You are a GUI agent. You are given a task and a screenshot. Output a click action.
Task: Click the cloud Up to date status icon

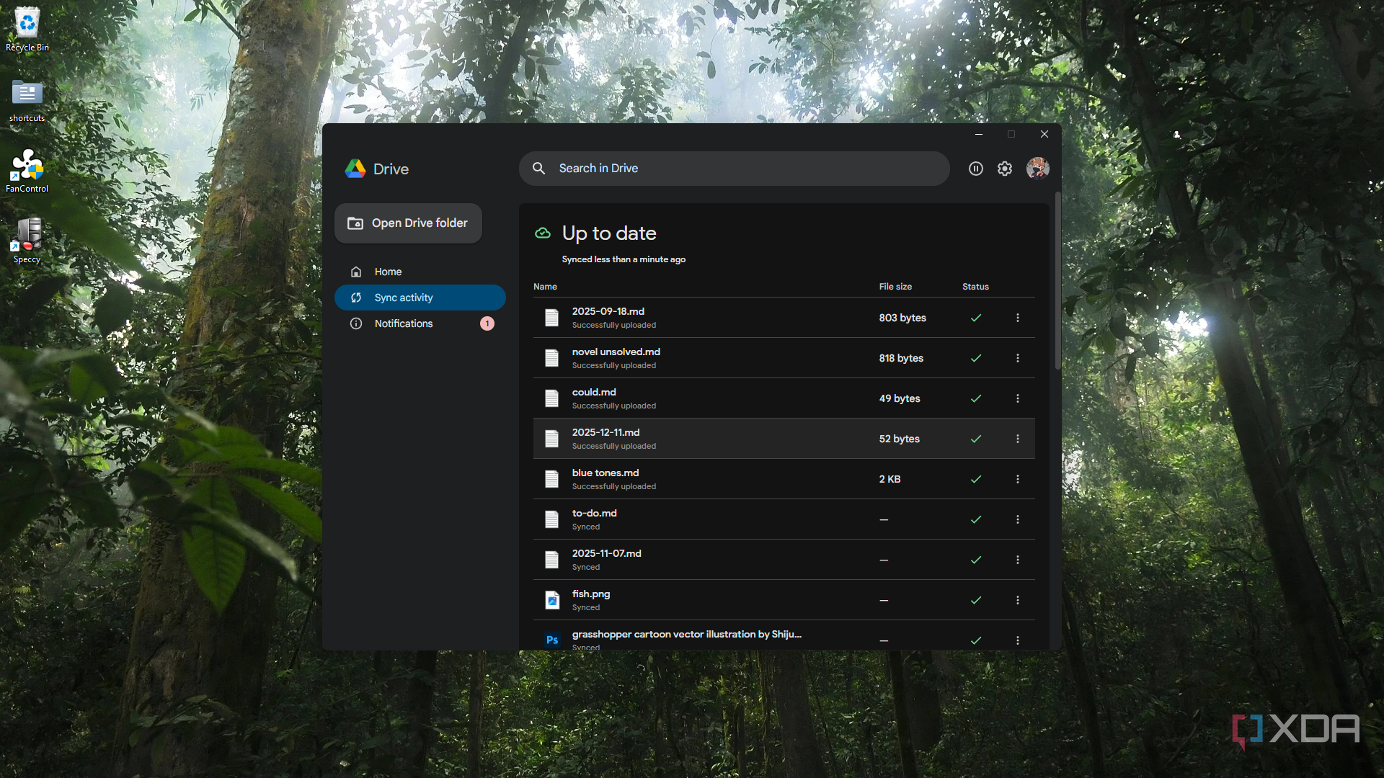pyautogui.click(x=543, y=233)
